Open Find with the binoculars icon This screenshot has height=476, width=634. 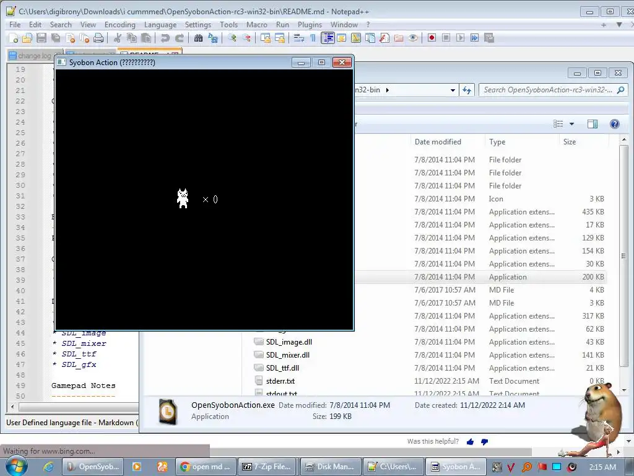point(198,38)
